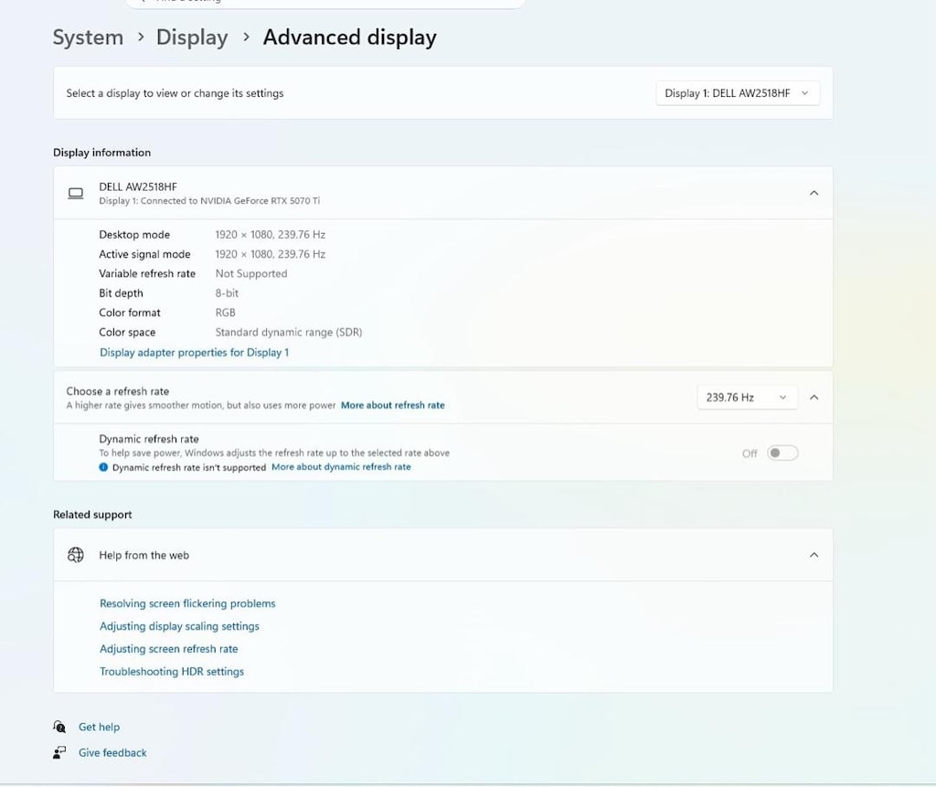Click the Not Supported variable refresh rate value
This screenshot has height=787, width=936.
point(251,273)
